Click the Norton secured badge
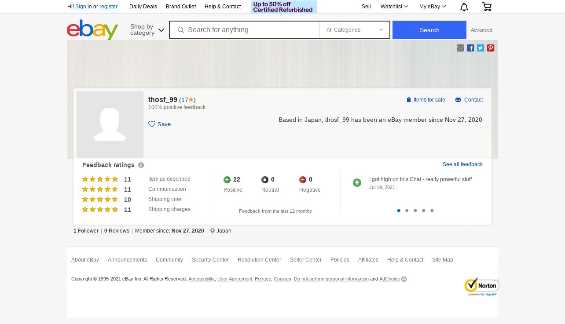 481,287
